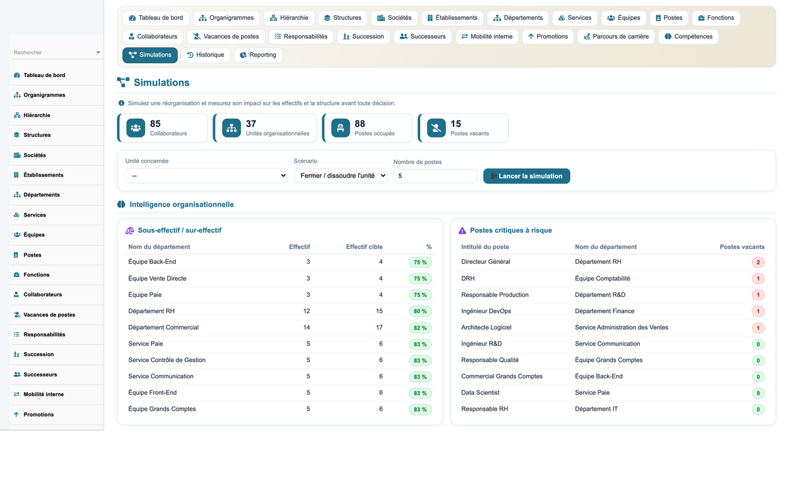Click the sidebar Structures layers icon
Viewport: 790px width, 489px height.
[16, 135]
